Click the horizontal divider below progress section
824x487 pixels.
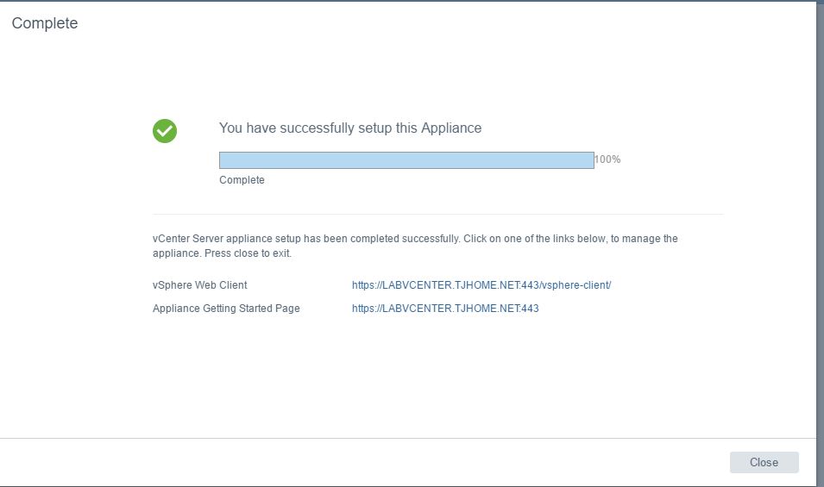coord(437,214)
